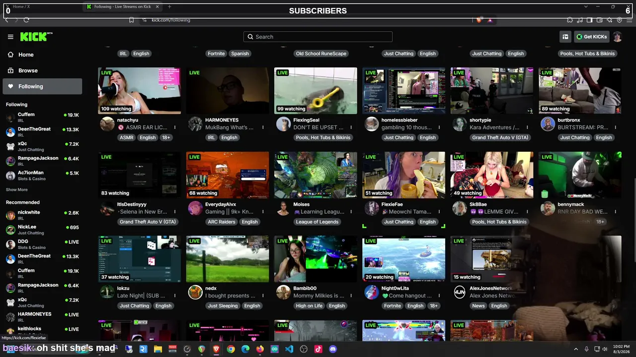Image resolution: width=636 pixels, height=357 pixels.
Task: Open nickwhite in the Recommended list
Action: [x=42, y=215]
